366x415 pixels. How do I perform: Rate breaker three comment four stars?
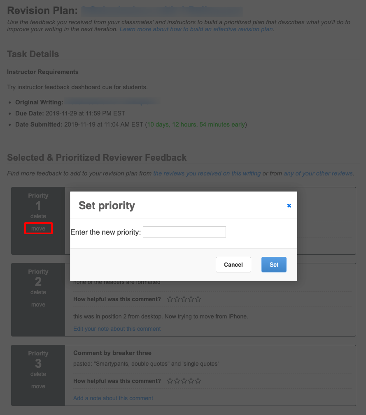point(191,381)
